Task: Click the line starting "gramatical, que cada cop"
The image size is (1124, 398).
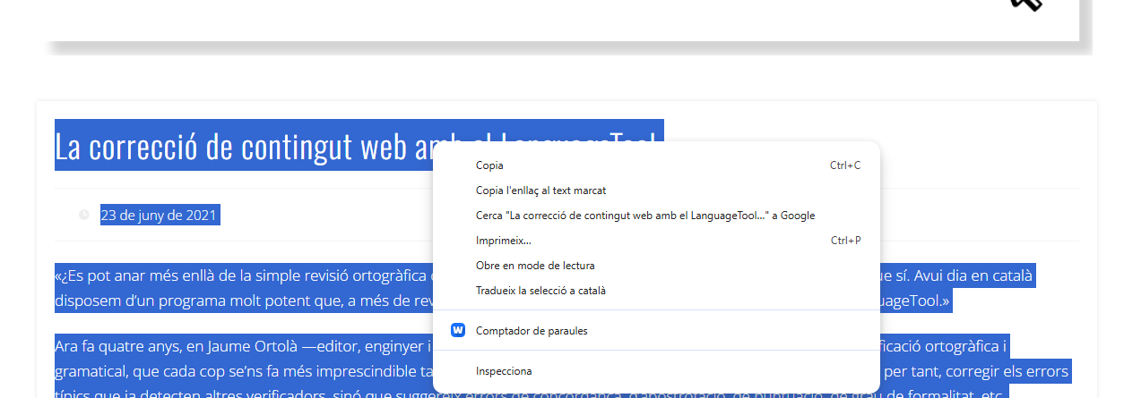Action: click(242, 370)
